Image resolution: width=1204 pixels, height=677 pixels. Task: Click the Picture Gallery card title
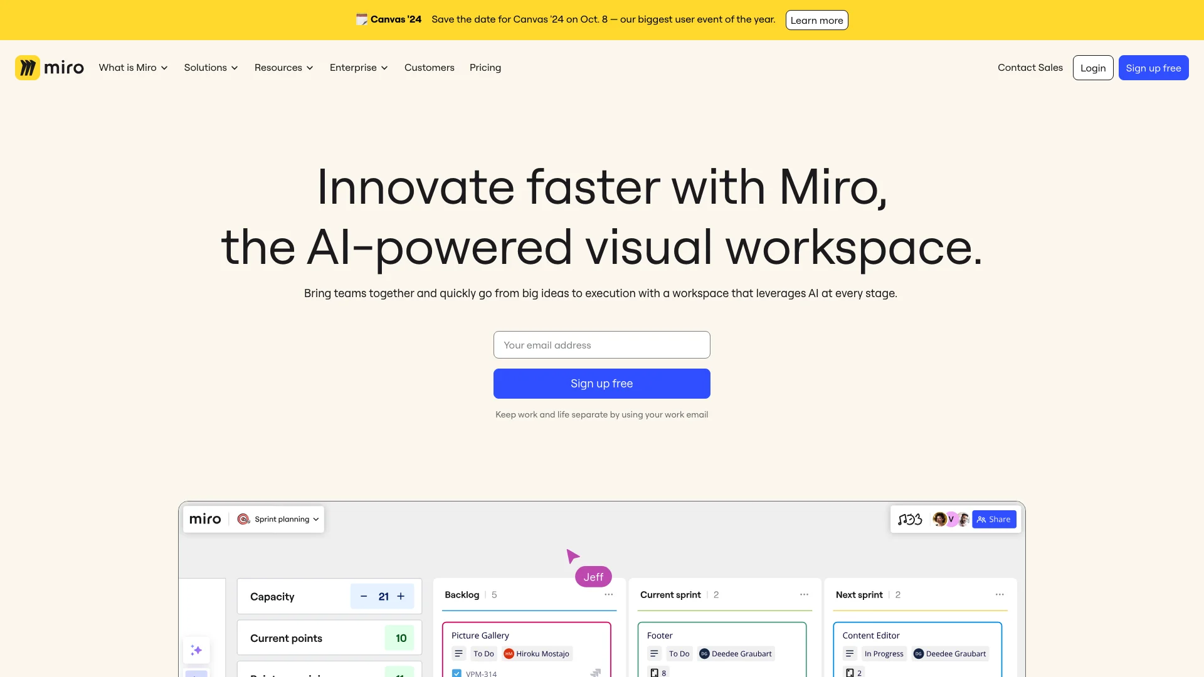click(480, 635)
